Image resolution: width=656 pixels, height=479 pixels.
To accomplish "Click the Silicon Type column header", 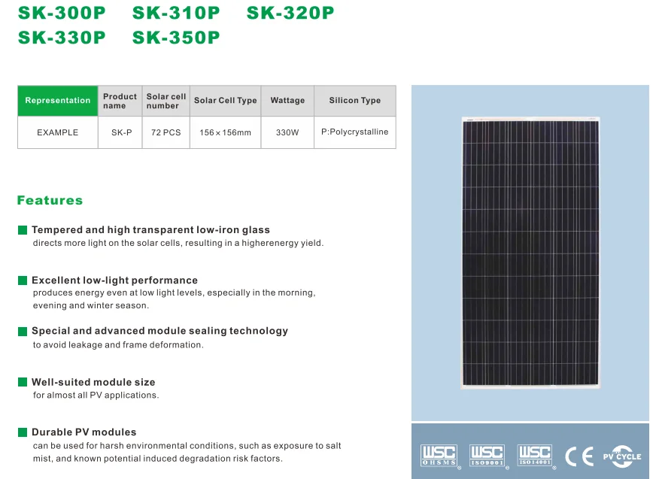I will (x=355, y=101).
